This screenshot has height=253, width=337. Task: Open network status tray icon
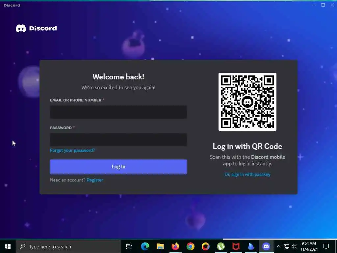(287, 246)
